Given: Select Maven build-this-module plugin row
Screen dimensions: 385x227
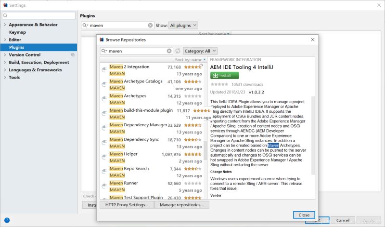Looking at the screenshot, I should [152, 114].
